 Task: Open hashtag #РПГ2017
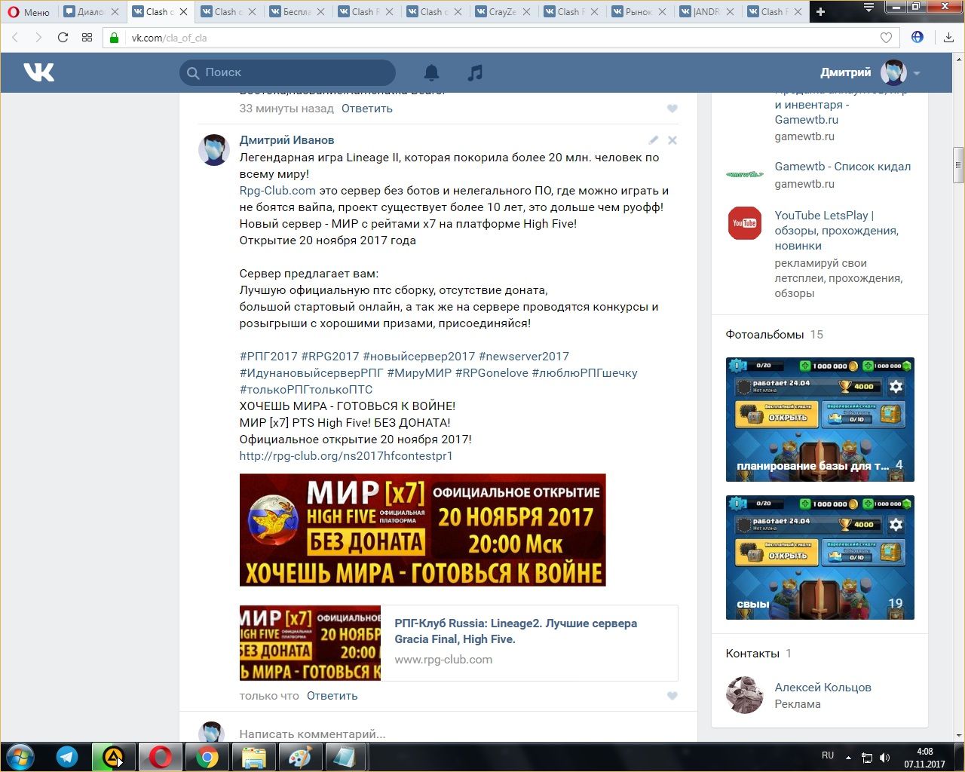click(x=268, y=357)
